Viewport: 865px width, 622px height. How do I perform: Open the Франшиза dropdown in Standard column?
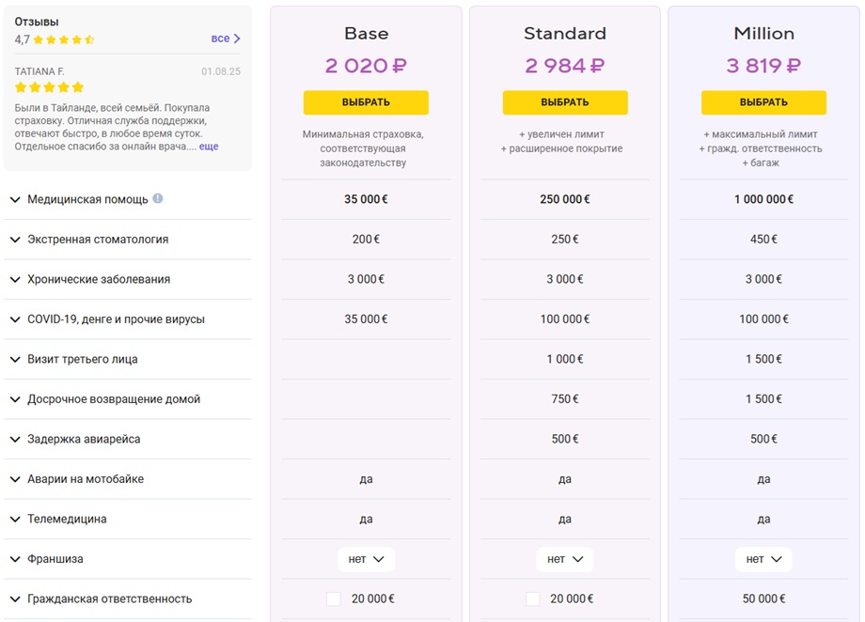[565, 559]
